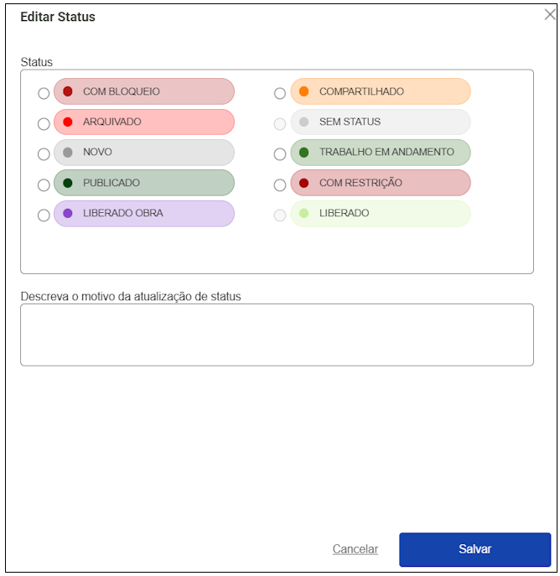The height and width of the screenshot is (576, 560).
Task: Click the gray NOVO status pill
Action: [x=144, y=153]
